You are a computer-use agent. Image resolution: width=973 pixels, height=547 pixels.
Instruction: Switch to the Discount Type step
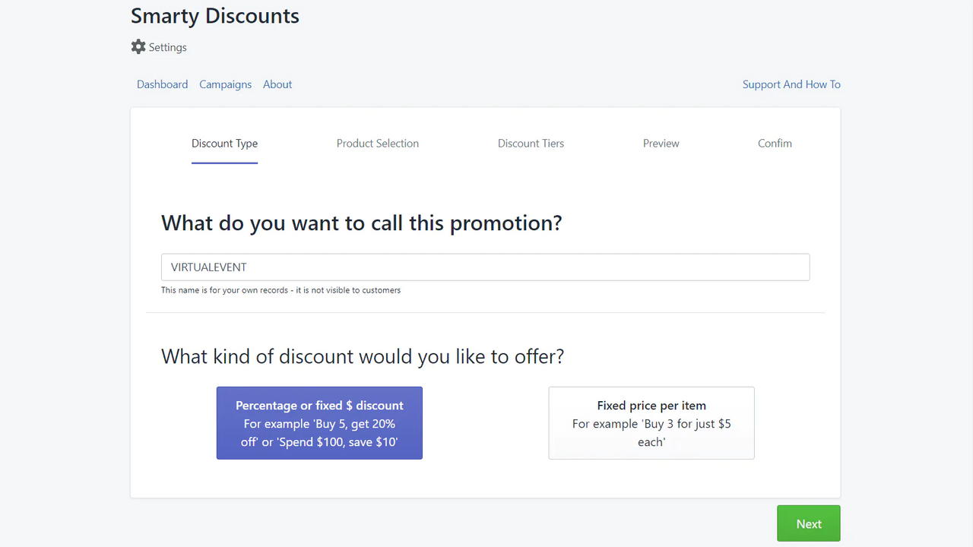(x=224, y=143)
